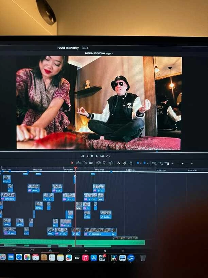208x278 pixels.
Task: Open Music app from the Dock
Action: click(x=85, y=258)
